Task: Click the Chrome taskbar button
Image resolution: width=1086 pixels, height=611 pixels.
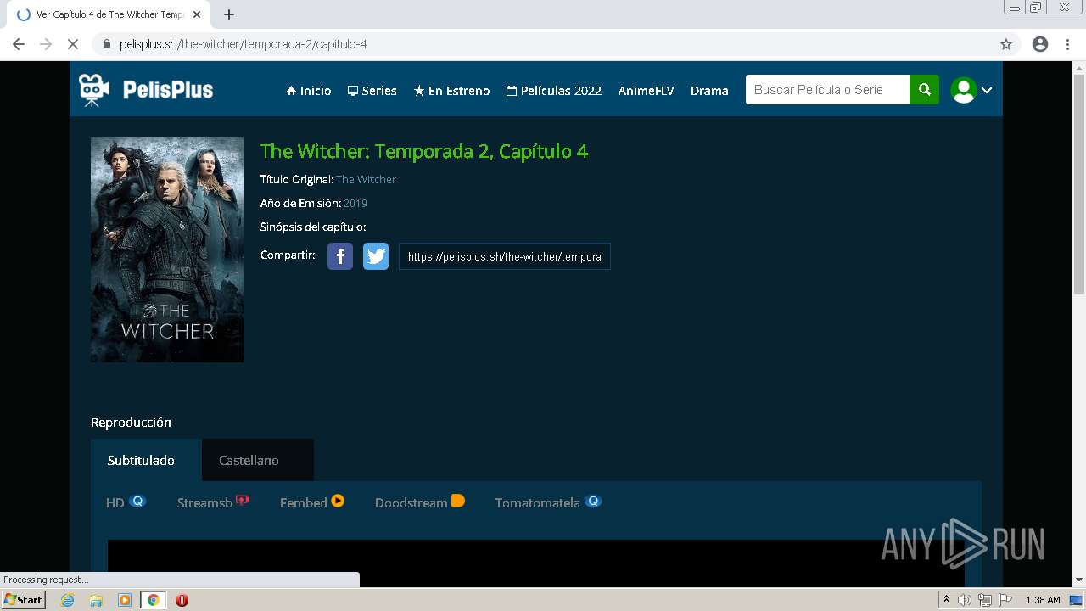Action: coord(154,600)
